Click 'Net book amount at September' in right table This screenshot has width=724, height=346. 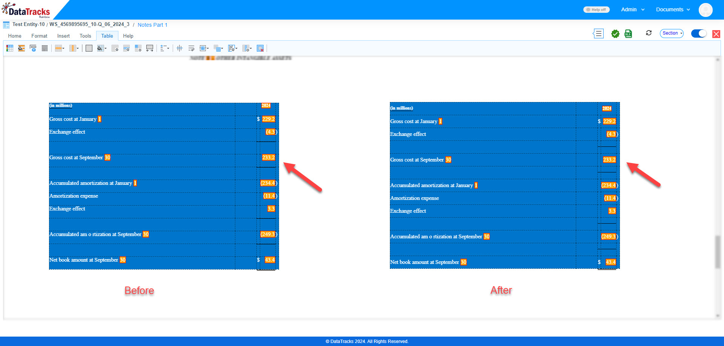point(424,262)
